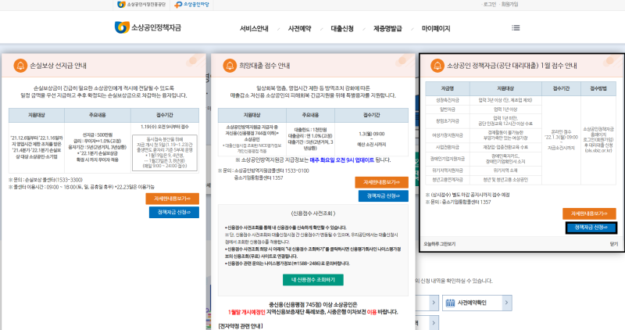Click 정책자금 신청 in the 1월 접수 안내 popup

pos(591,228)
